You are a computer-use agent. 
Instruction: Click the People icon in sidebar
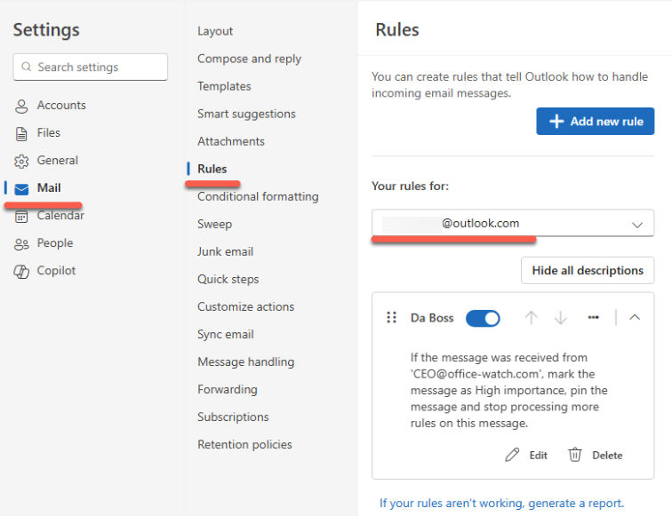coord(21,243)
